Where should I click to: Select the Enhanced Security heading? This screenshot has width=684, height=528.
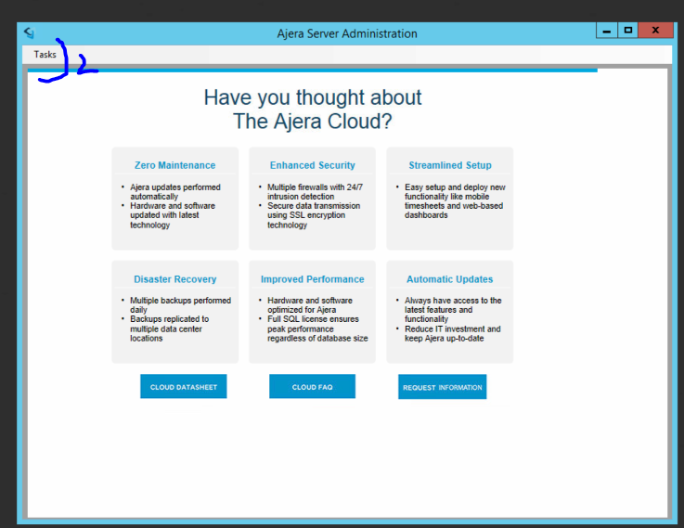(313, 165)
